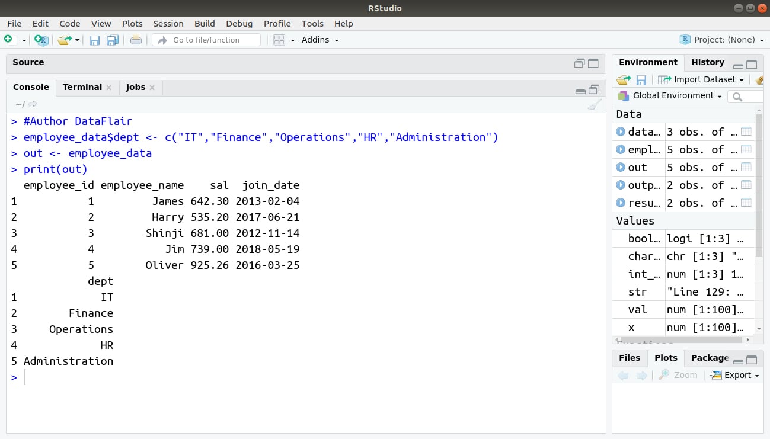Open the Session menu

point(168,24)
